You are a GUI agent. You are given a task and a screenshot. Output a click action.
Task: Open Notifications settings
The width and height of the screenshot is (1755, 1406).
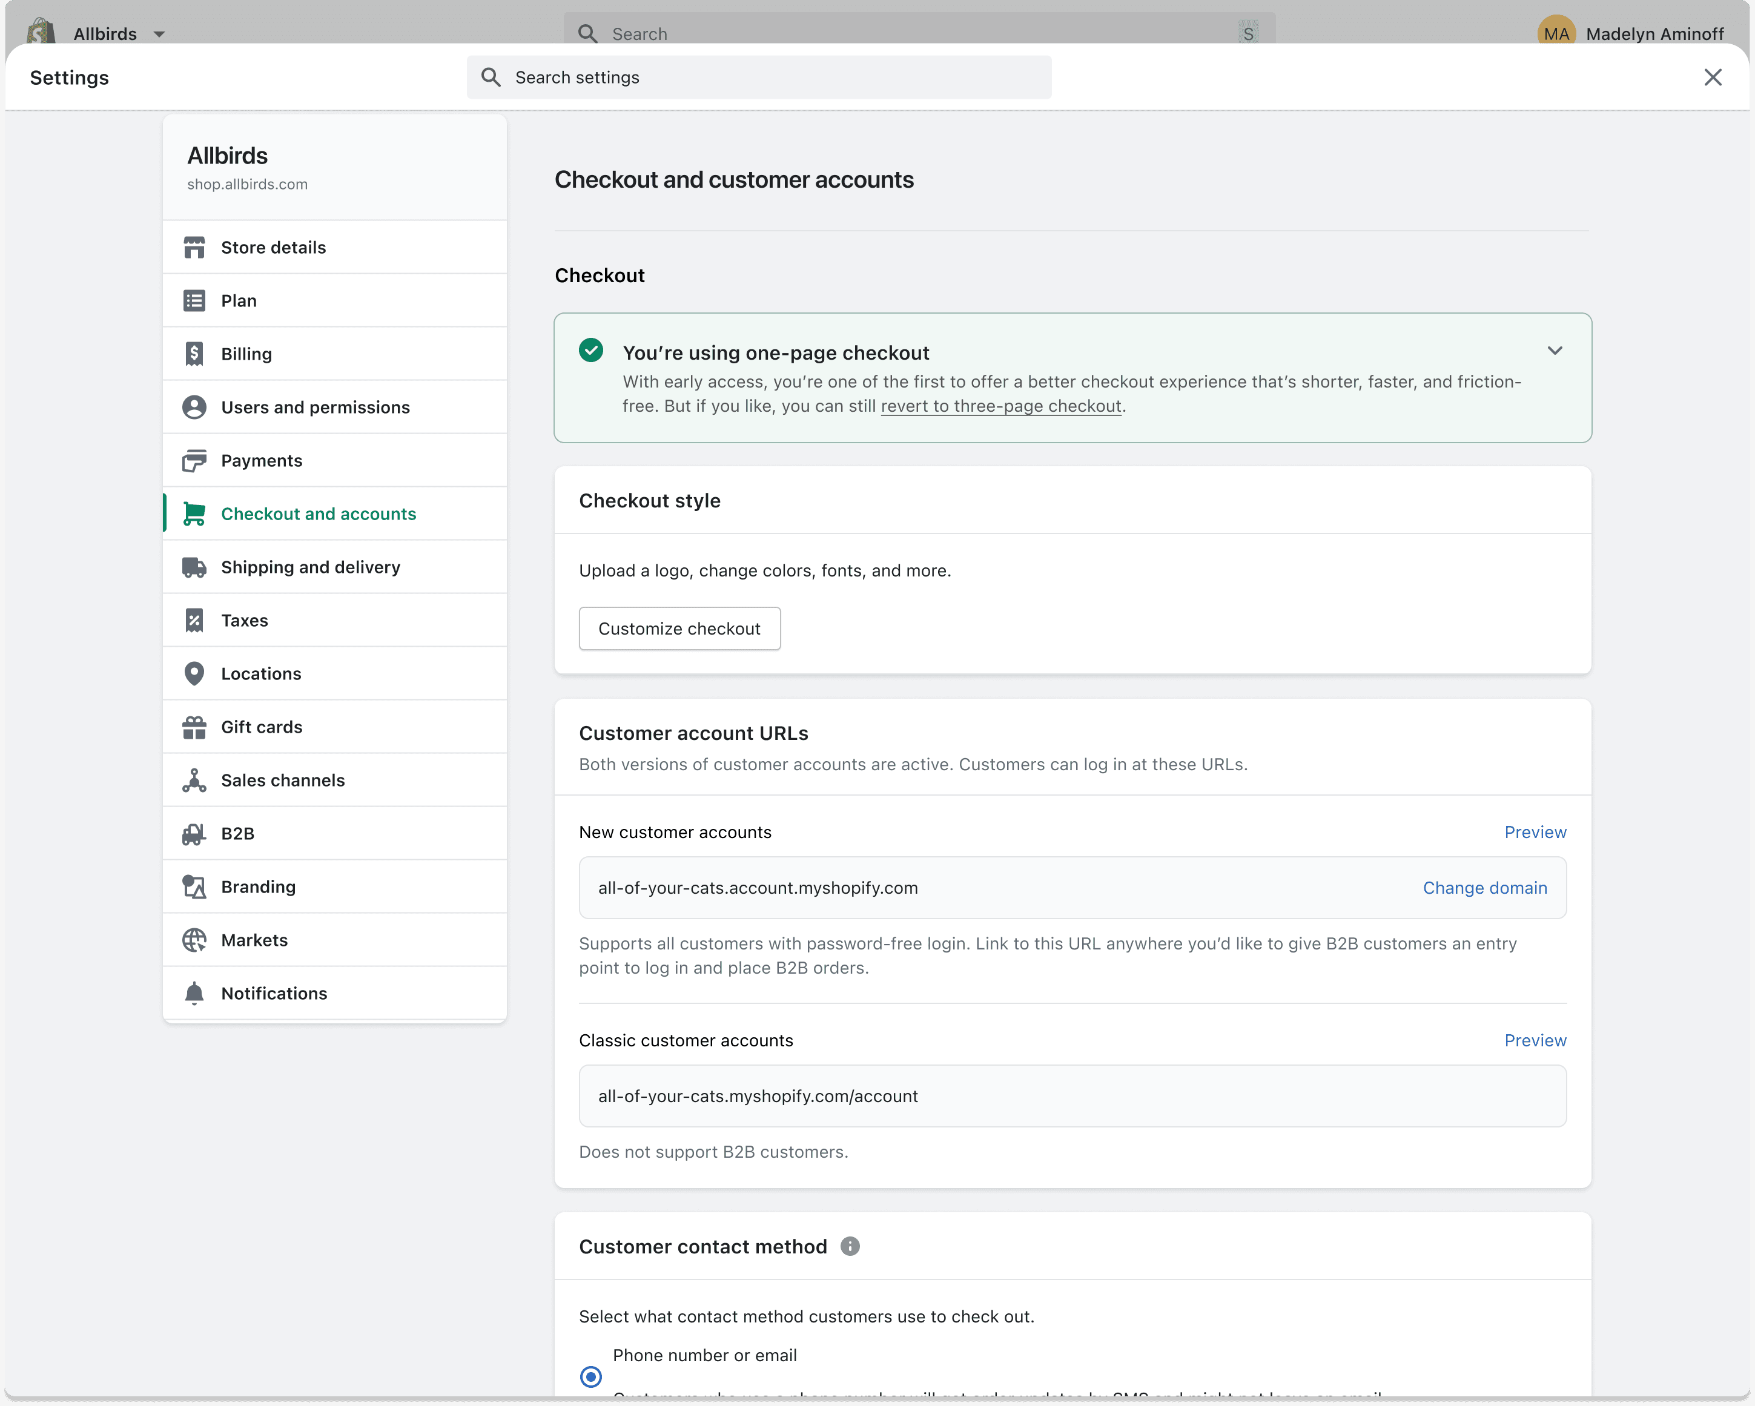(334, 993)
